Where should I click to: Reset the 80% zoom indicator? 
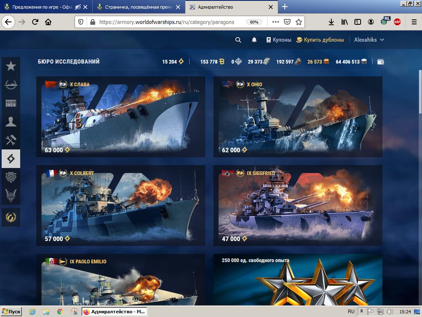[254, 22]
